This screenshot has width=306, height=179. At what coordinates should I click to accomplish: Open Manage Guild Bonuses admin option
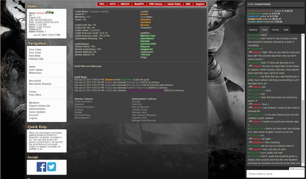point(144,121)
